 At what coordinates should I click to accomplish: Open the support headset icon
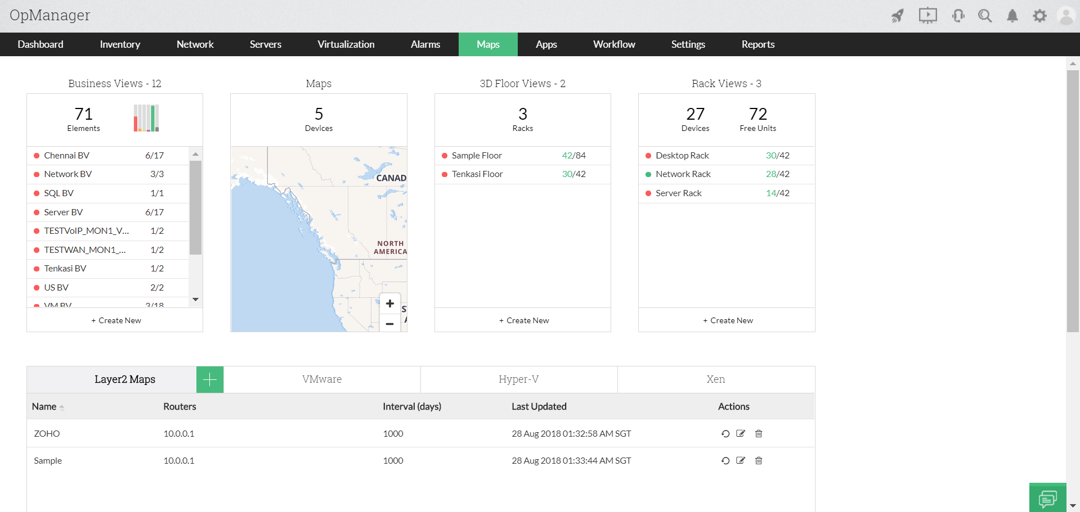pos(958,16)
